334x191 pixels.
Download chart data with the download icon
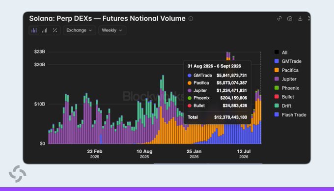click(x=300, y=19)
